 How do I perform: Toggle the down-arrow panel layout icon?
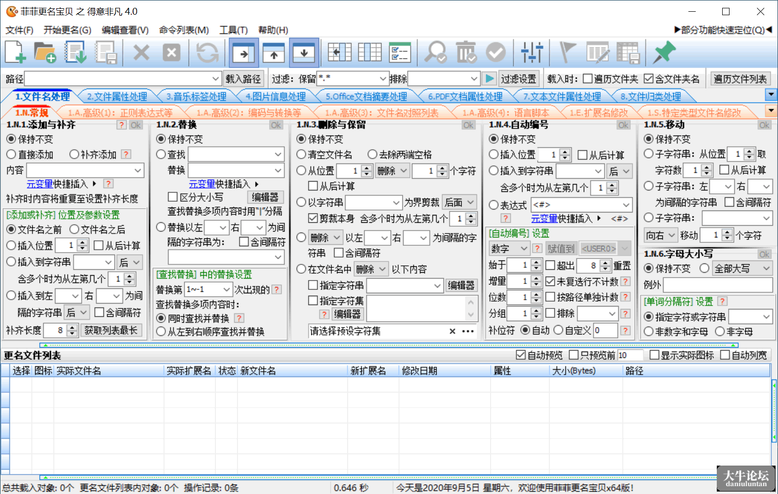pos(304,52)
